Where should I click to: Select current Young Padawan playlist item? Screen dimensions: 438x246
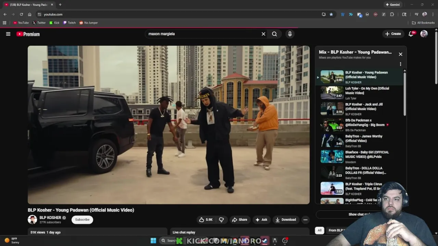coord(359,77)
